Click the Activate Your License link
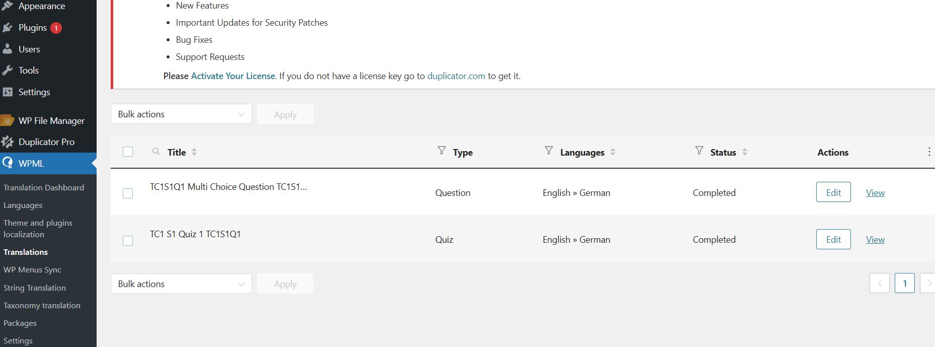This screenshot has width=935, height=347. [x=233, y=76]
